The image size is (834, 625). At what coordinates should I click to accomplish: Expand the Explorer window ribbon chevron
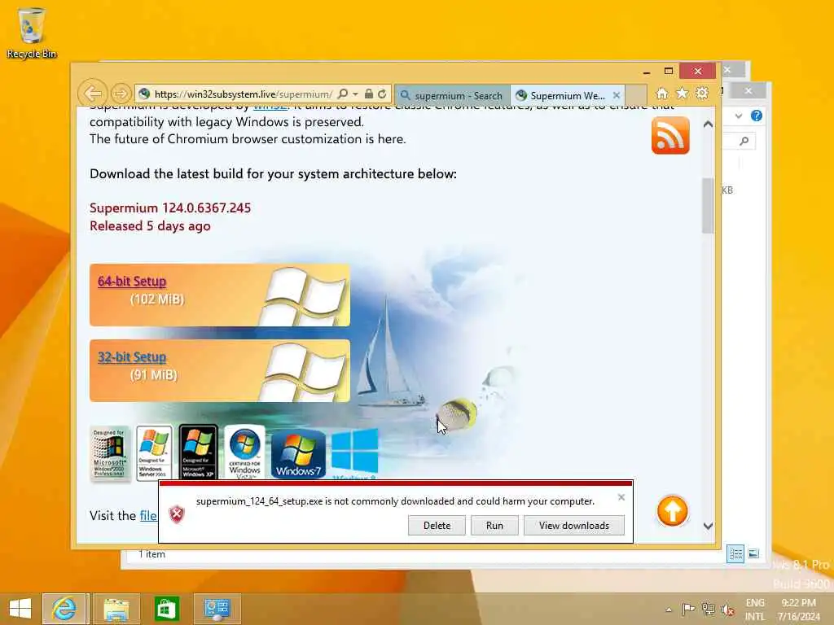(x=738, y=116)
